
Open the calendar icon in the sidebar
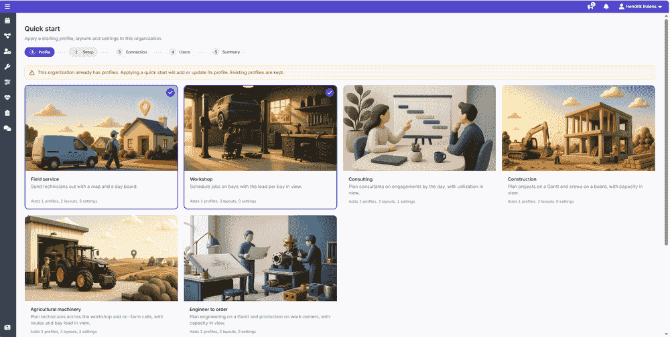point(7,21)
